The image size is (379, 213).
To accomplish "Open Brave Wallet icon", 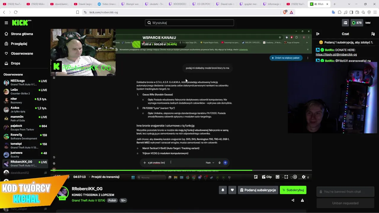I will [x=357, y=12].
